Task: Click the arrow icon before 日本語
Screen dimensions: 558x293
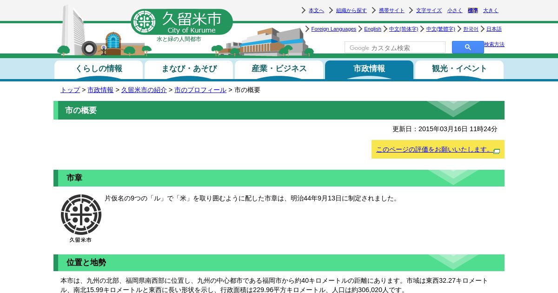Action: click(x=483, y=29)
